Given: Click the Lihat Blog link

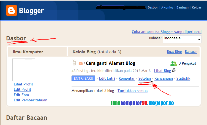Looking at the screenshot, I should tap(162, 71).
